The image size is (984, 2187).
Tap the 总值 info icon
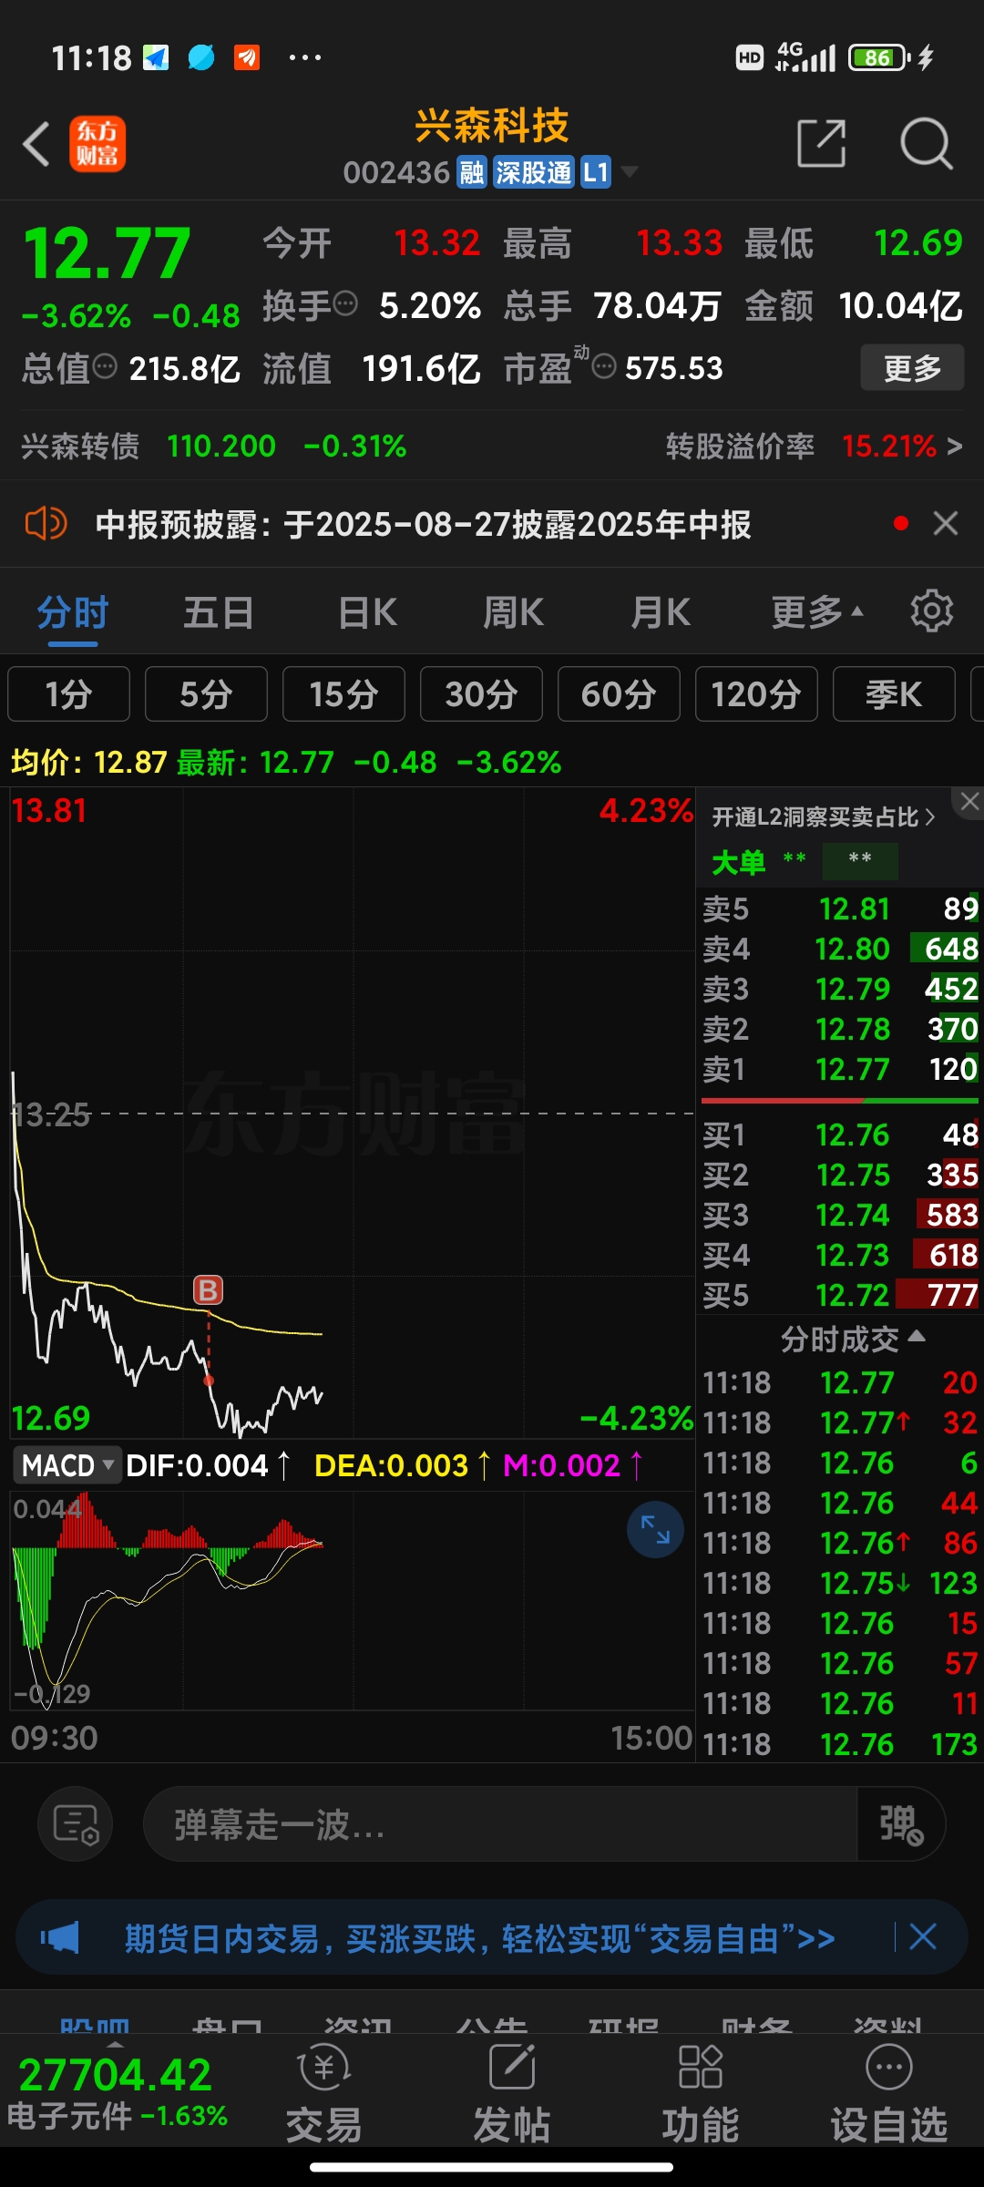105,366
